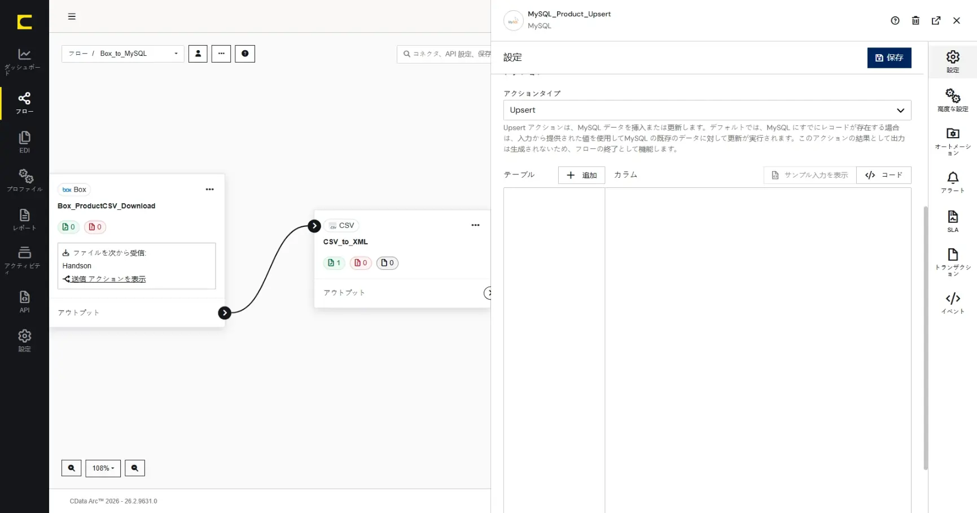977x513 pixels.
Task: Click the Show send actions link in the Box connector
Action: tap(104, 279)
